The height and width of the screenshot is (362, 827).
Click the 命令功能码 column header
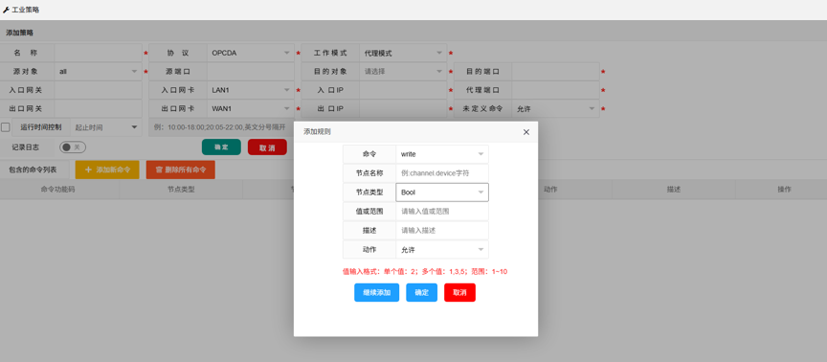[x=58, y=190]
